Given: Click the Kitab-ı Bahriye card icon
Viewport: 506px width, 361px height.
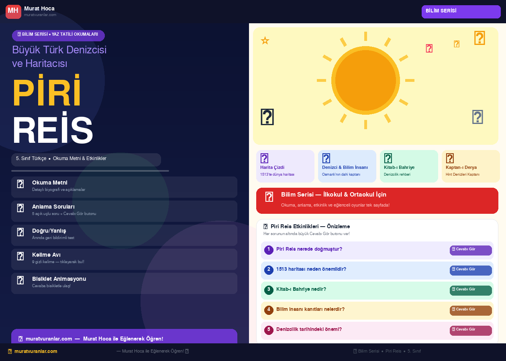Looking at the screenshot, I should point(388,158).
